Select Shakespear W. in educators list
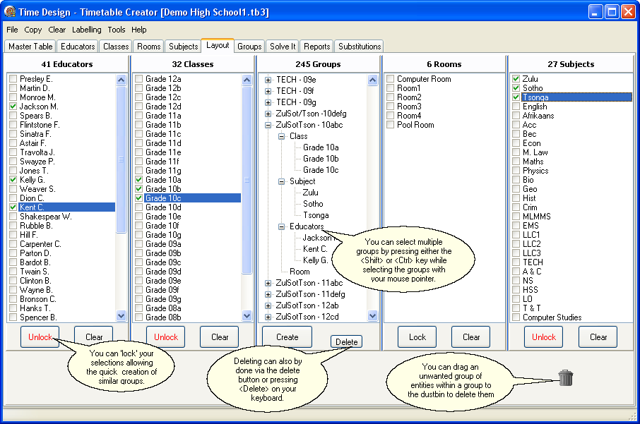This screenshot has width=640, height=424. (46, 217)
